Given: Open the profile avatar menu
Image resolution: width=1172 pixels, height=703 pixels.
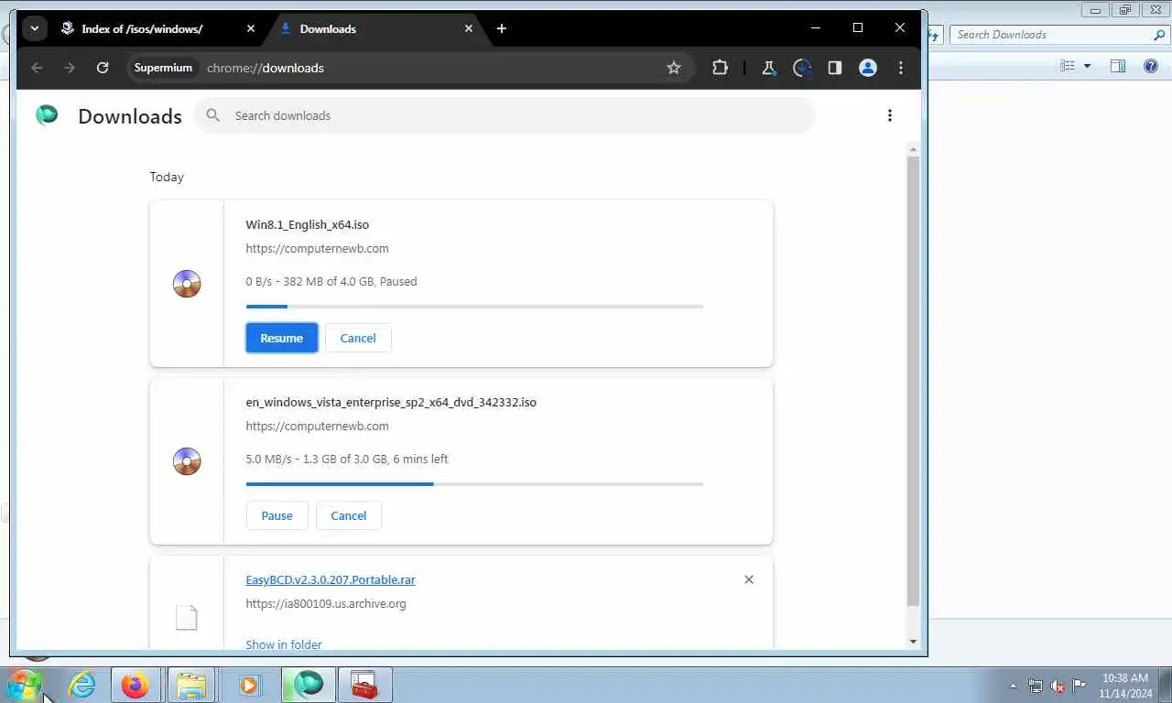Looking at the screenshot, I should coord(868,68).
